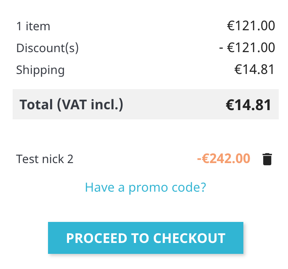The width and height of the screenshot is (288, 269).
Task: Select the Shipping cost value
Action: (254, 70)
